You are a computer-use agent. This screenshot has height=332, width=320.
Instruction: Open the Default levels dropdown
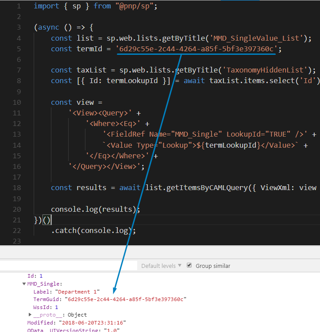(x=161, y=266)
